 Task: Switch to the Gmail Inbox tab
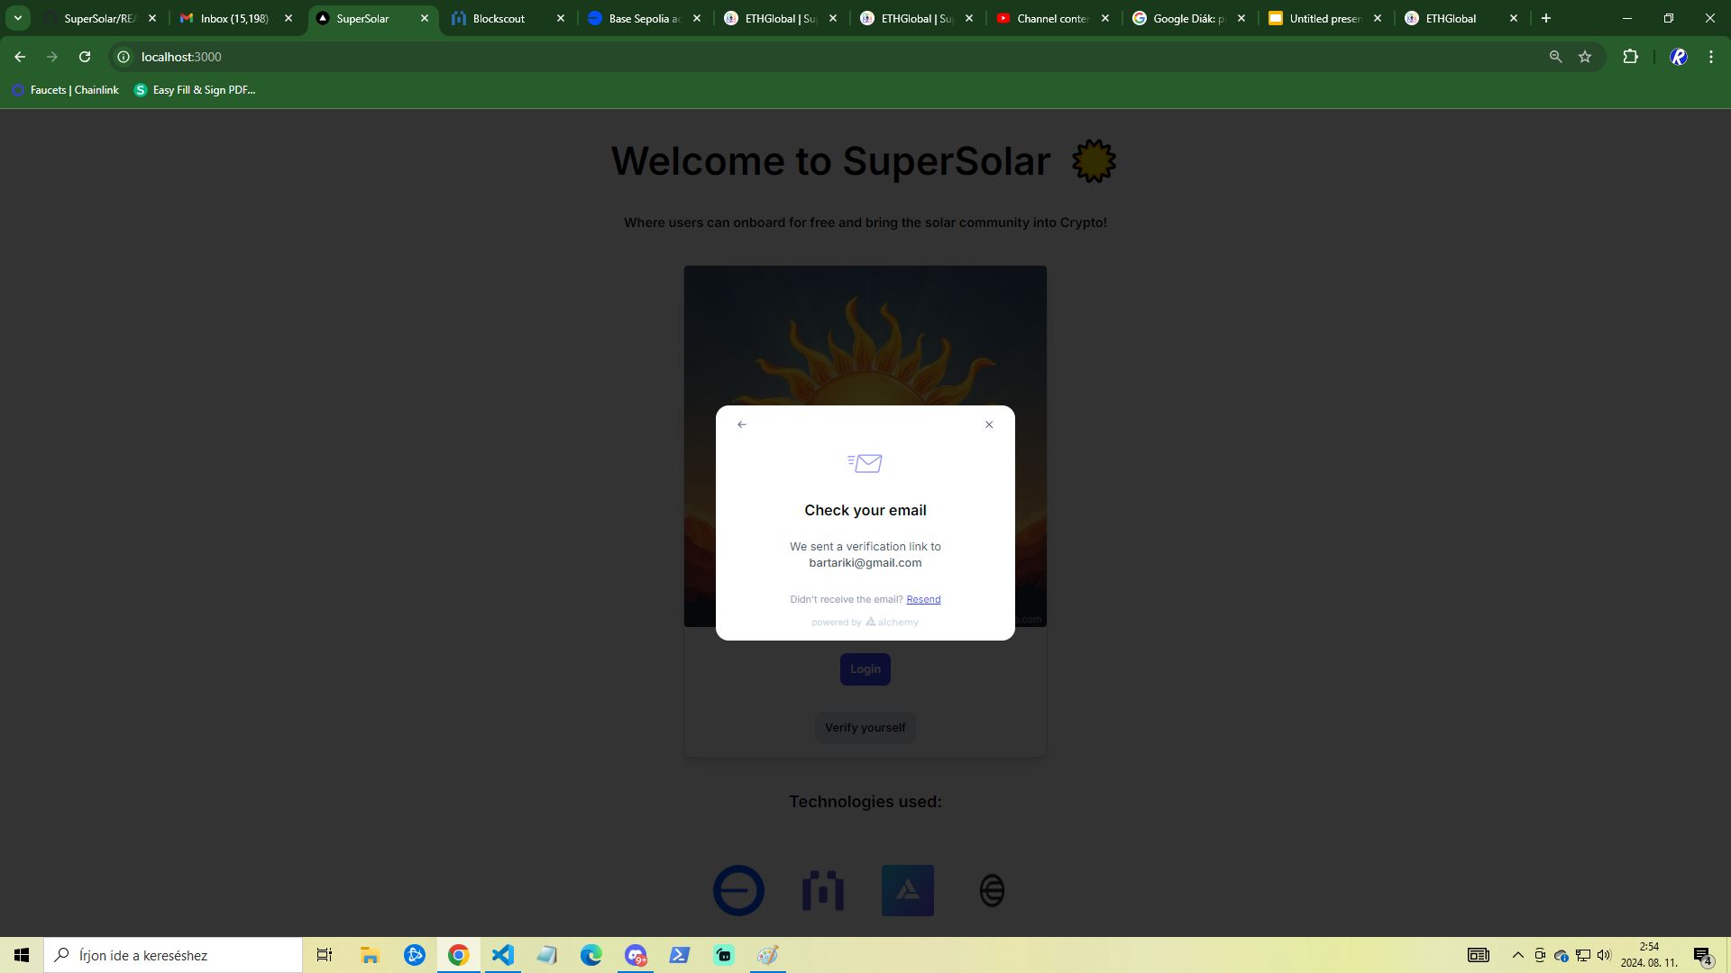coord(234,18)
